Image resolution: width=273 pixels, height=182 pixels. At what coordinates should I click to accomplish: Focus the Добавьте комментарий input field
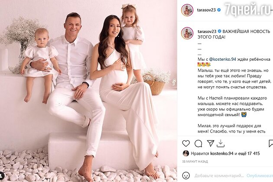[219, 175]
